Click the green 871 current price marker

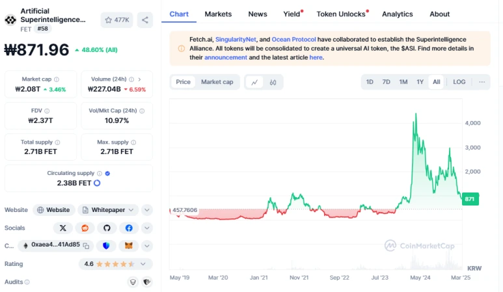pos(470,199)
